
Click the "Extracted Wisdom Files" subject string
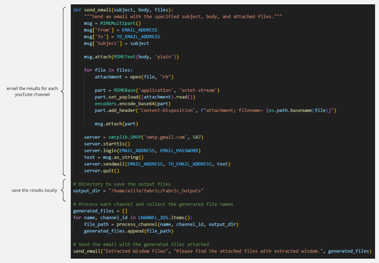click(135, 251)
